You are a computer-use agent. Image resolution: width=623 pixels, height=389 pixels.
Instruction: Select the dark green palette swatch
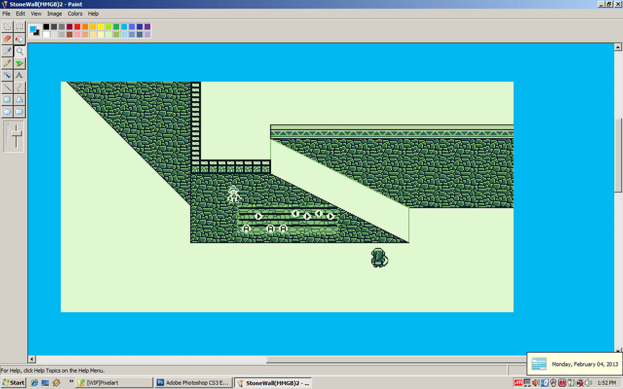(116, 26)
